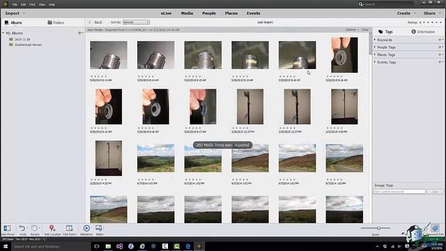Open Task View on the taskbar
The height and width of the screenshot is (251, 446).
tap(97, 246)
